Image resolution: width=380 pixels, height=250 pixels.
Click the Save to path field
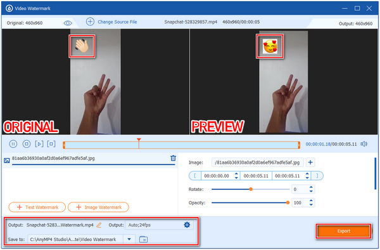click(75, 239)
